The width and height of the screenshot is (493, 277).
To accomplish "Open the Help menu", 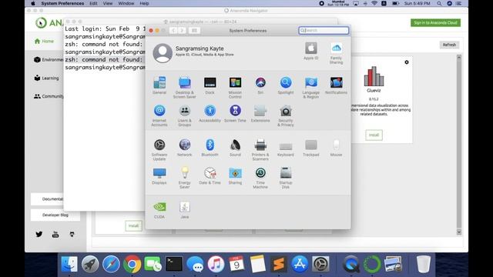I will coord(144,3).
